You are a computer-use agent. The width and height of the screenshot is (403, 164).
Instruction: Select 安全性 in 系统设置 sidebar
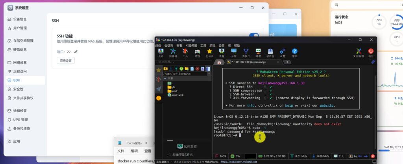coord(25,89)
